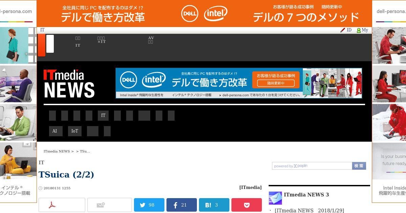This screenshot has height=213, width=406.
Task: Click the red tab in dark header
Action: coord(42,45)
